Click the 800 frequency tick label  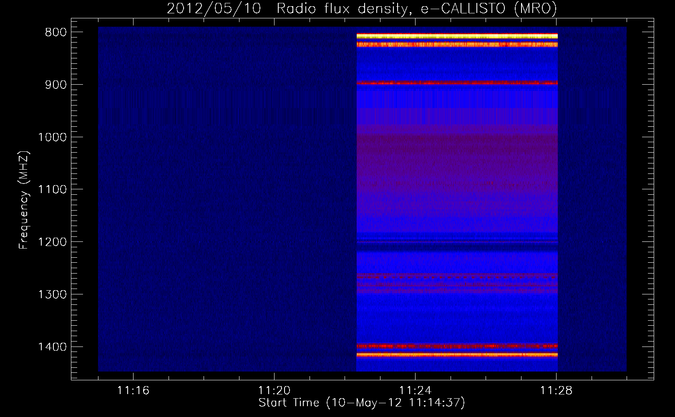pyautogui.click(x=55, y=33)
